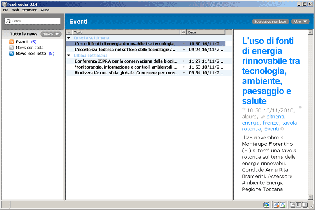The height and width of the screenshot is (210, 315).
Task: Switch to the three-column layout icon
Action: coord(298,204)
